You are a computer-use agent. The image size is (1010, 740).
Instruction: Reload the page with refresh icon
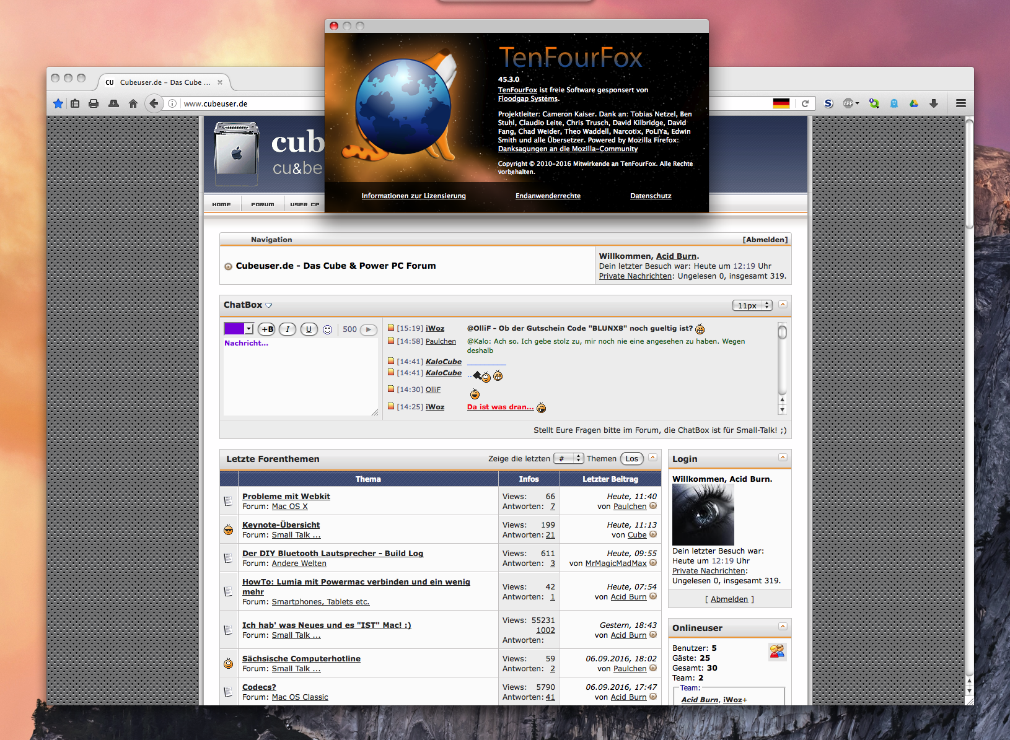(x=805, y=103)
